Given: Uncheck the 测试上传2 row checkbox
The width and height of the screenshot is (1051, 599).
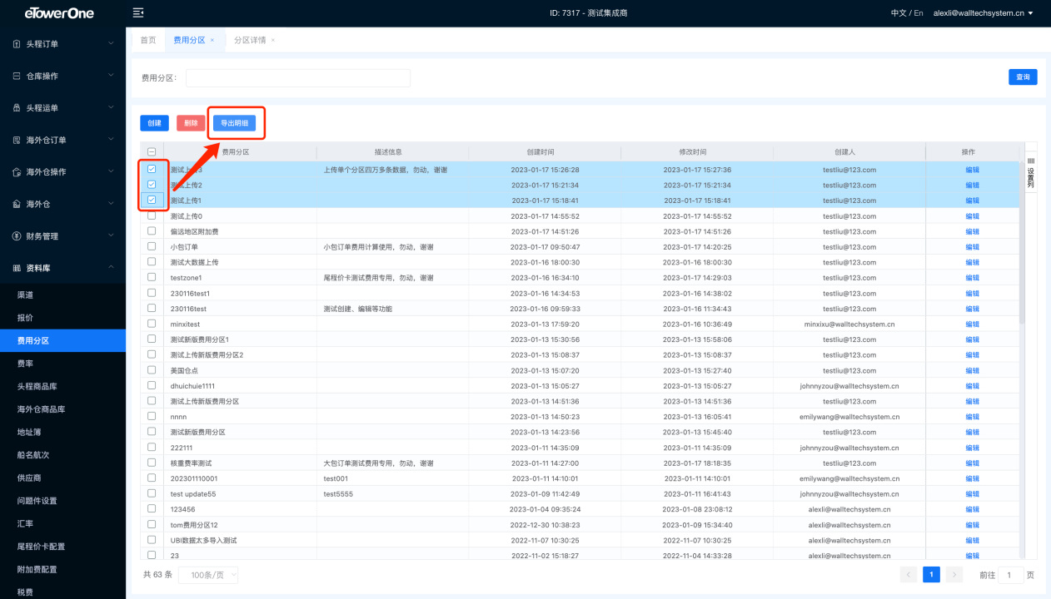Looking at the screenshot, I should [152, 185].
